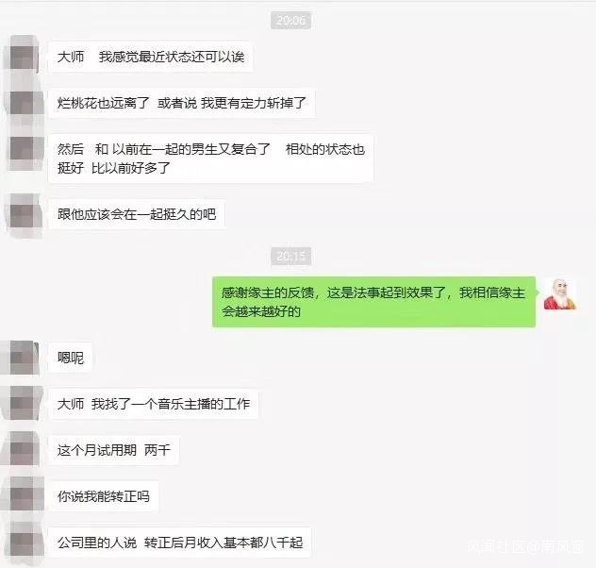This screenshot has width=596, height=568.
Task: Click blurred avatar beside '我找了一个音乐主播的工作'
Action: (x=22, y=404)
